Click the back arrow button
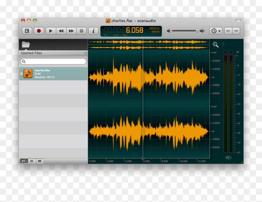This screenshot has width=262, height=202. [228, 31]
